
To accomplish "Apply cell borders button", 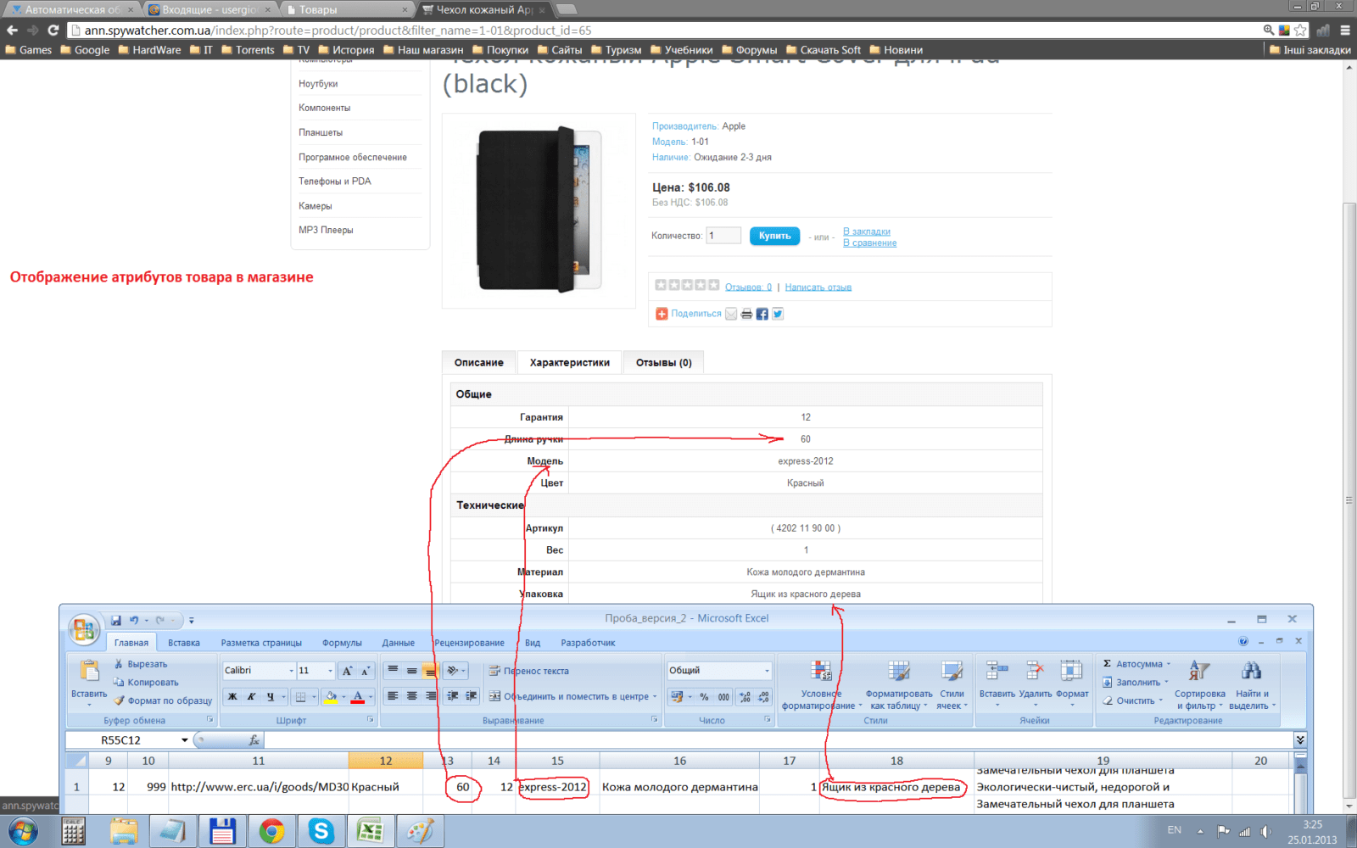I will tap(300, 697).
